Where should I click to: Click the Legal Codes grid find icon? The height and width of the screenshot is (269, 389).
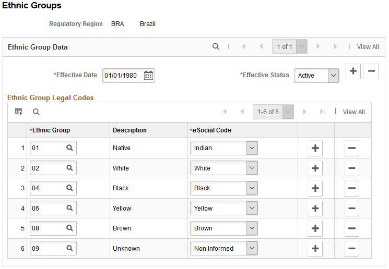pyautogui.click(x=36, y=112)
